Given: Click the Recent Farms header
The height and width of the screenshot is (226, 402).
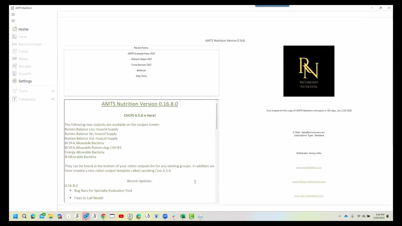Looking at the screenshot, I should point(141,48).
